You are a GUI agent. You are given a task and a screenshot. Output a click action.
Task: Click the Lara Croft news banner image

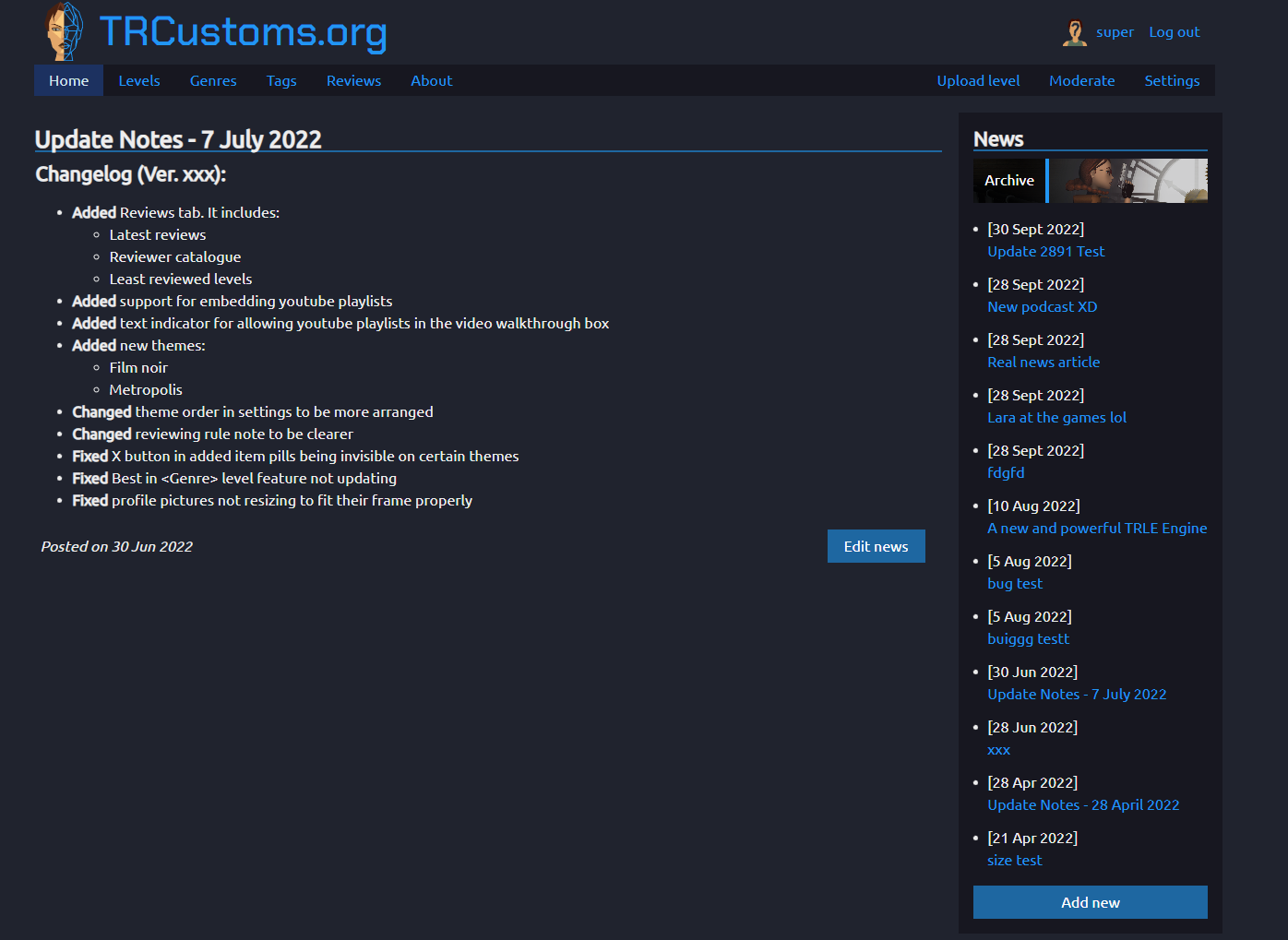(1127, 181)
